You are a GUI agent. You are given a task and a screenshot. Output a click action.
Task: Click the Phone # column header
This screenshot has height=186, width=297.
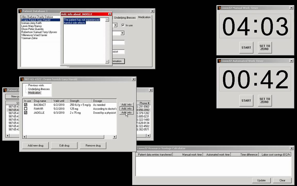[x=143, y=103]
